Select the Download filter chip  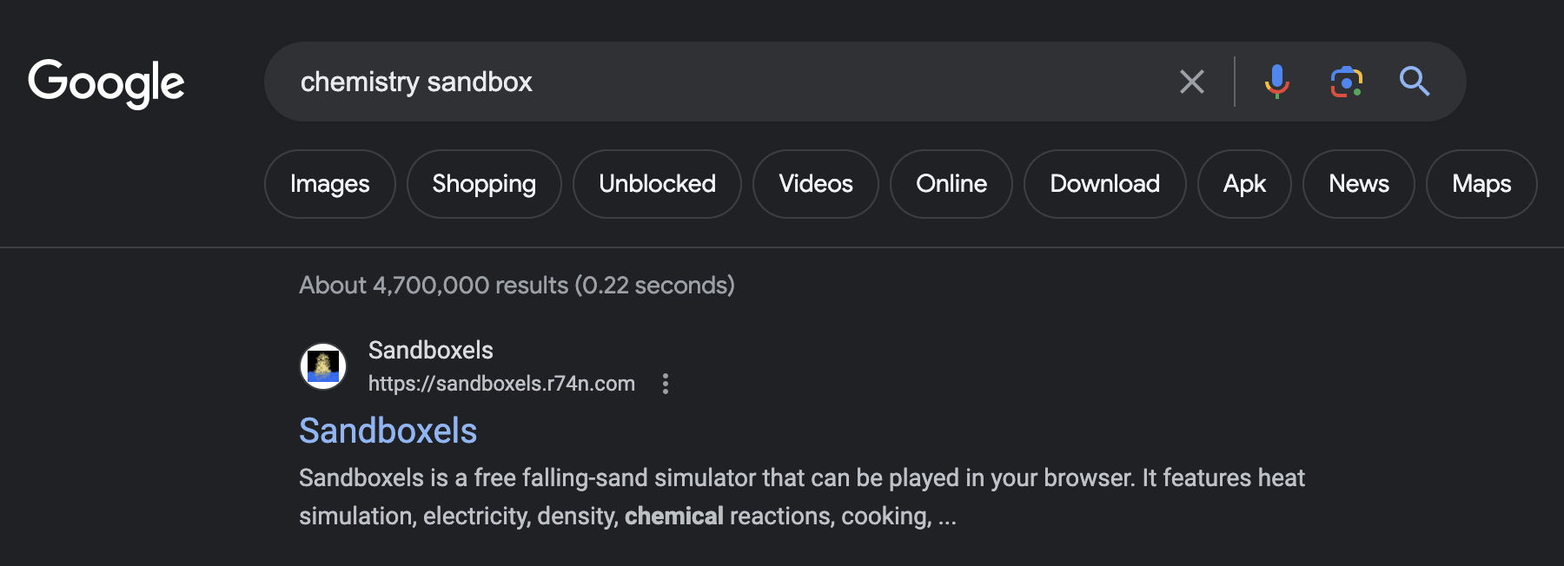coord(1104,184)
